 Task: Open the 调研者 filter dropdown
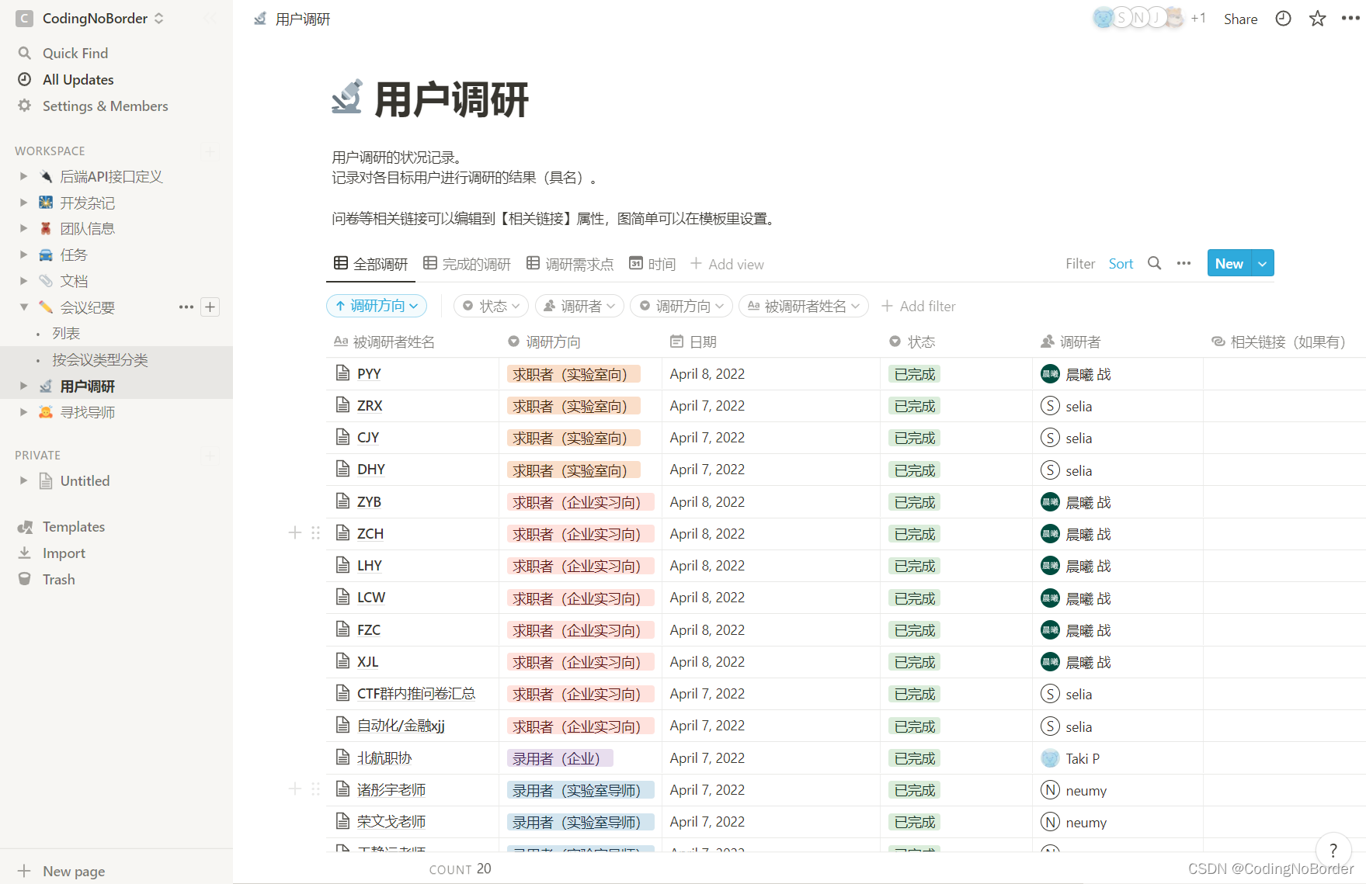tap(579, 306)
